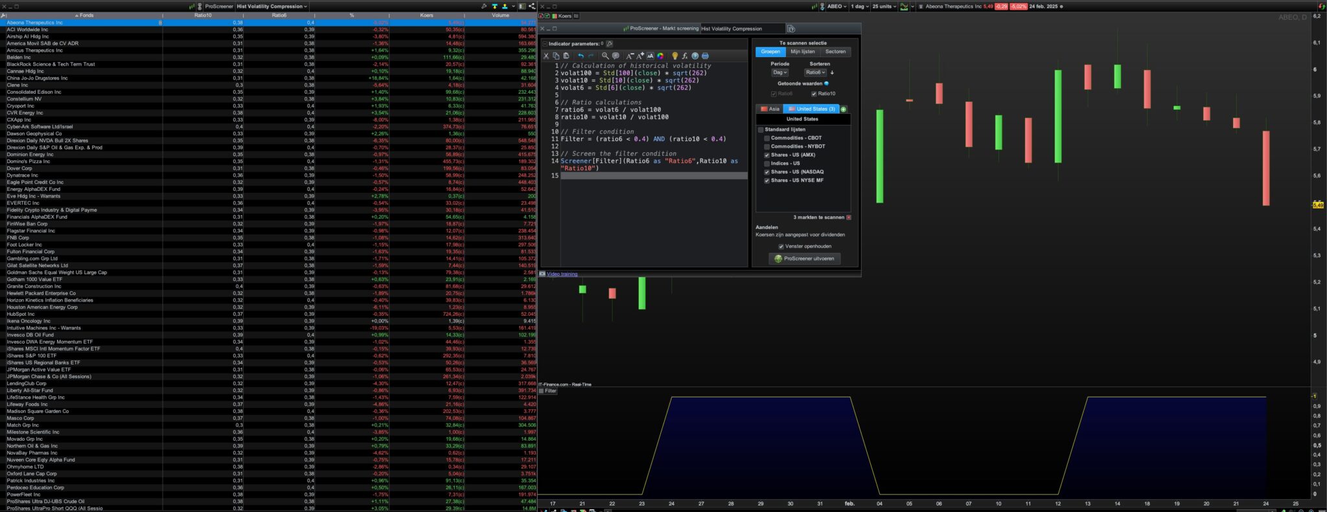Click the ProScreener uitvoeren button
The image size is (1327, 512).
click(x=805, y=259)
